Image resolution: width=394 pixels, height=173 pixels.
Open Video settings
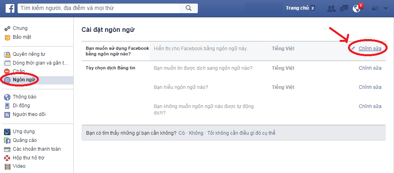(x=19, y=166)
